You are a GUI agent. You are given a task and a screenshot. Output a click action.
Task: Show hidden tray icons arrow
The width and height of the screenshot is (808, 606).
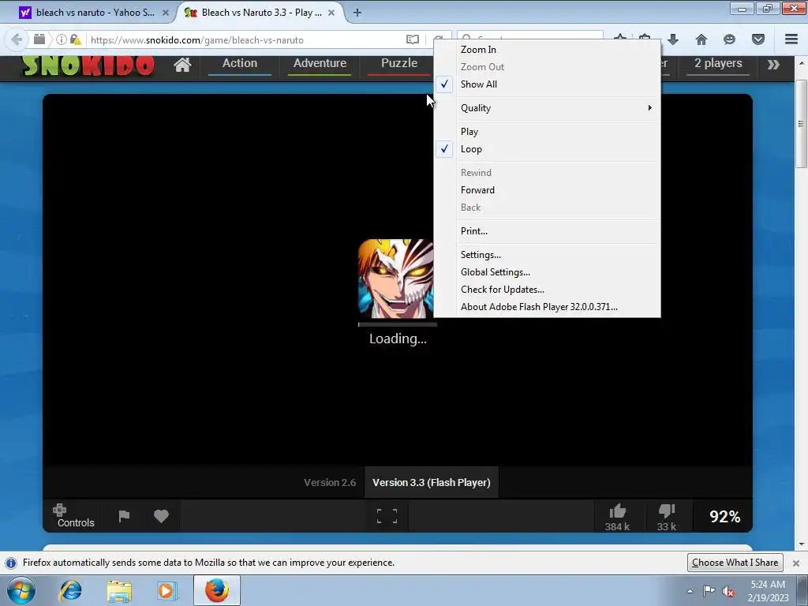tap(690, 591)
